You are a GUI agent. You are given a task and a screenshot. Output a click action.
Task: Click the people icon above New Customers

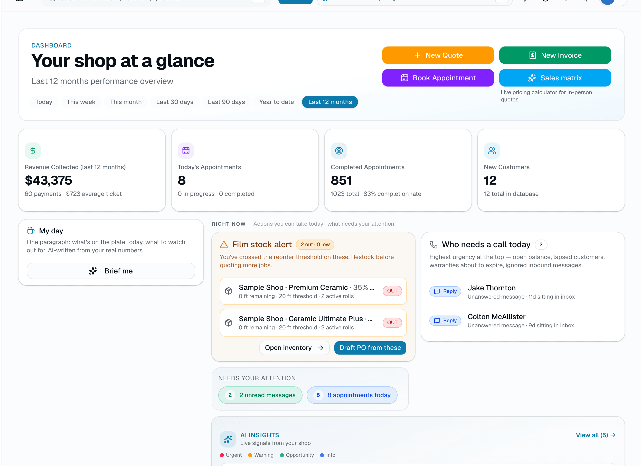click(492, 151)
